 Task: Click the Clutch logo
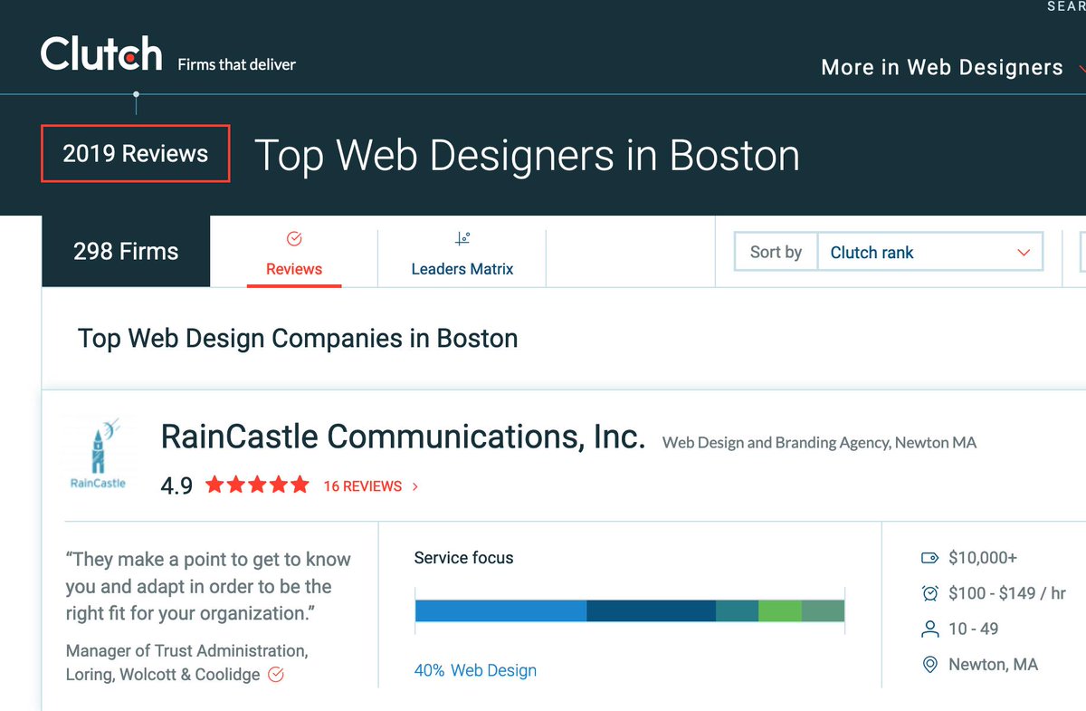pos(101,53)
